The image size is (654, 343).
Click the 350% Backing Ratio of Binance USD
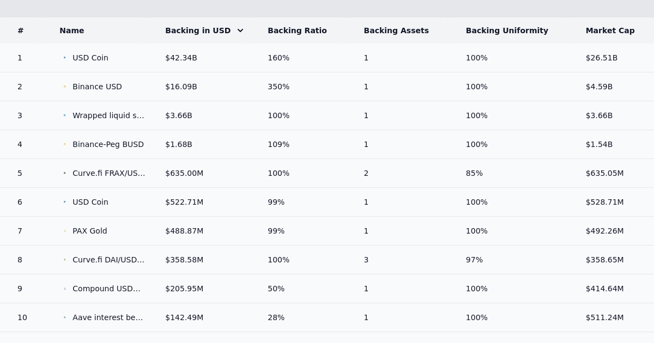click(278, 86)
